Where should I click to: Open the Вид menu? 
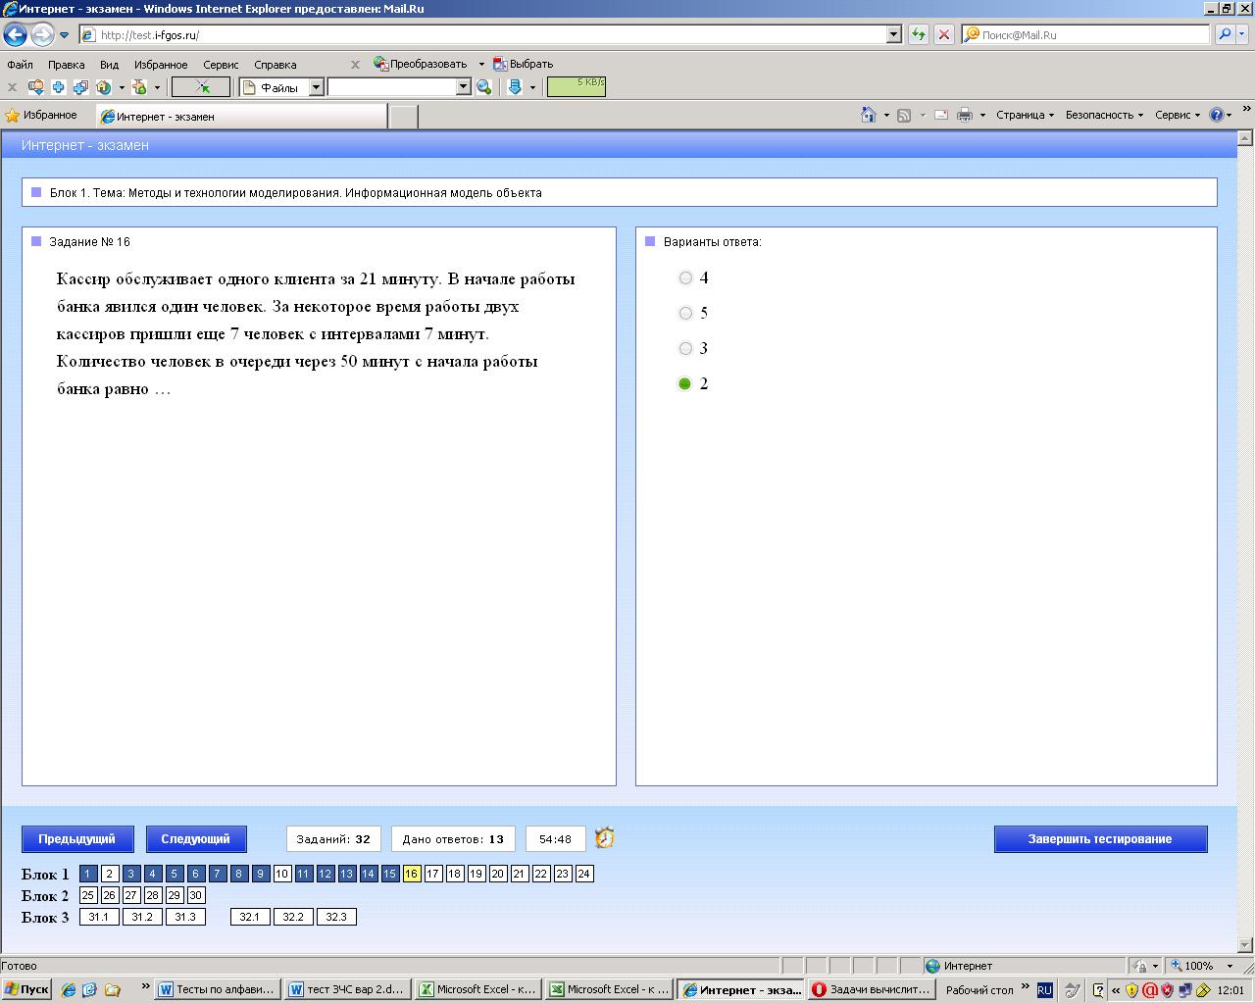point(109,65)
